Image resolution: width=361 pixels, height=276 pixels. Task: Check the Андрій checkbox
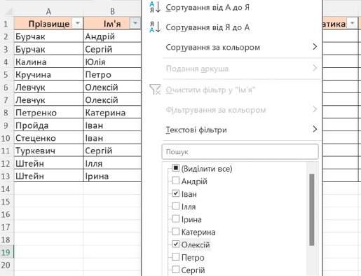(x=176, y=181)
